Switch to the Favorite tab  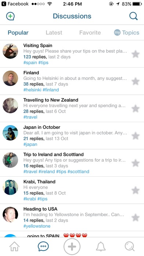(90, 33)
